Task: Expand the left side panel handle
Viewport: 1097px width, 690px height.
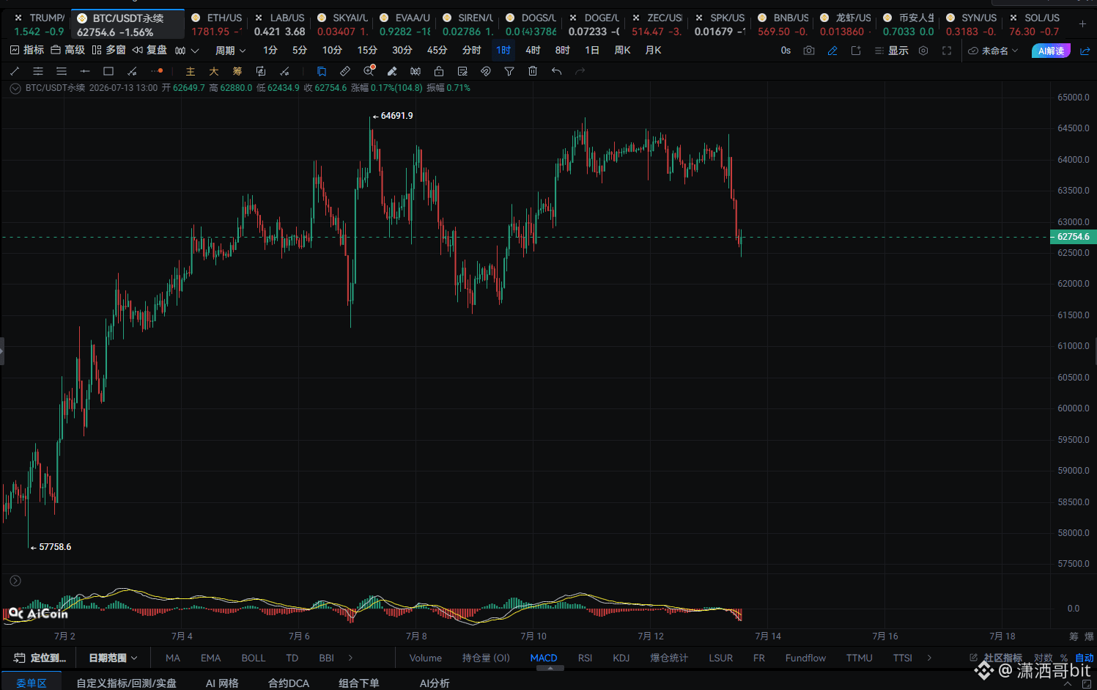Action: click(x=2, y=350)
